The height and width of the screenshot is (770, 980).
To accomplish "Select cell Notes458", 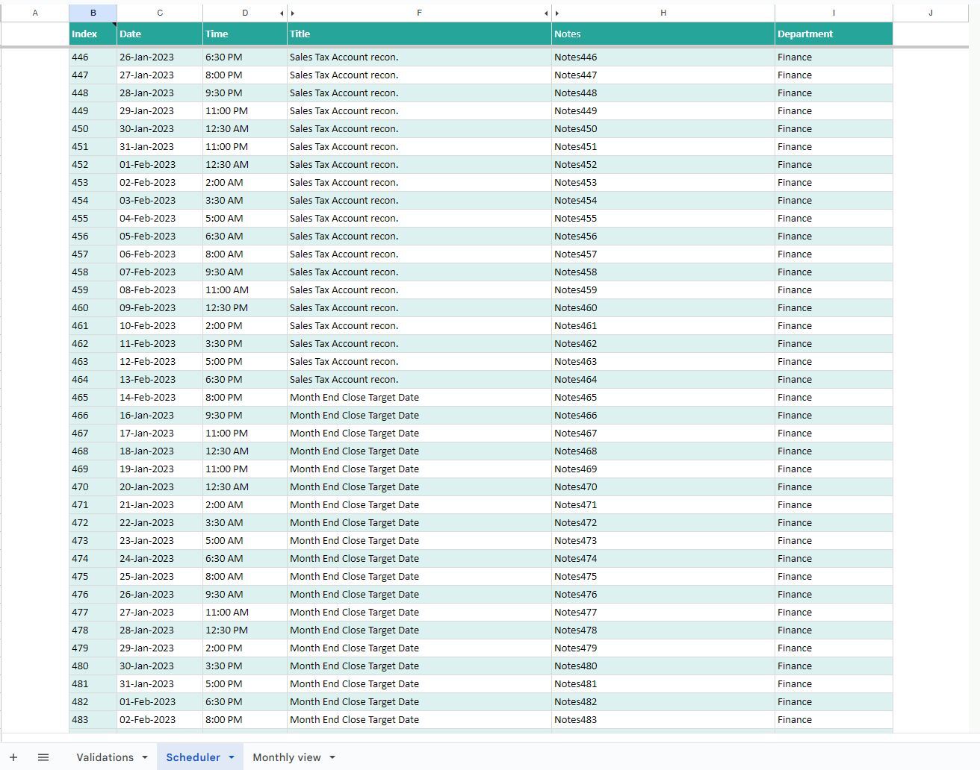I will tap(663, 272).
